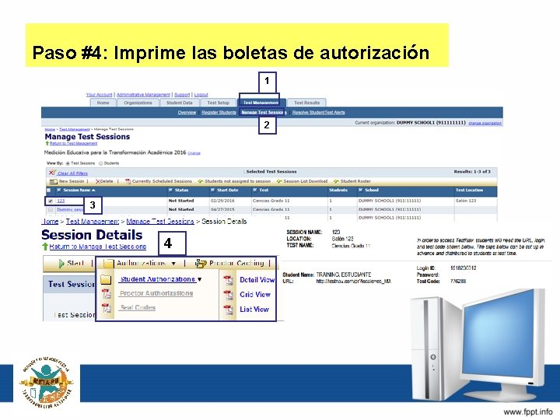Click the Session List Download icon
560x420 pixels.
(x=279, y=181)
